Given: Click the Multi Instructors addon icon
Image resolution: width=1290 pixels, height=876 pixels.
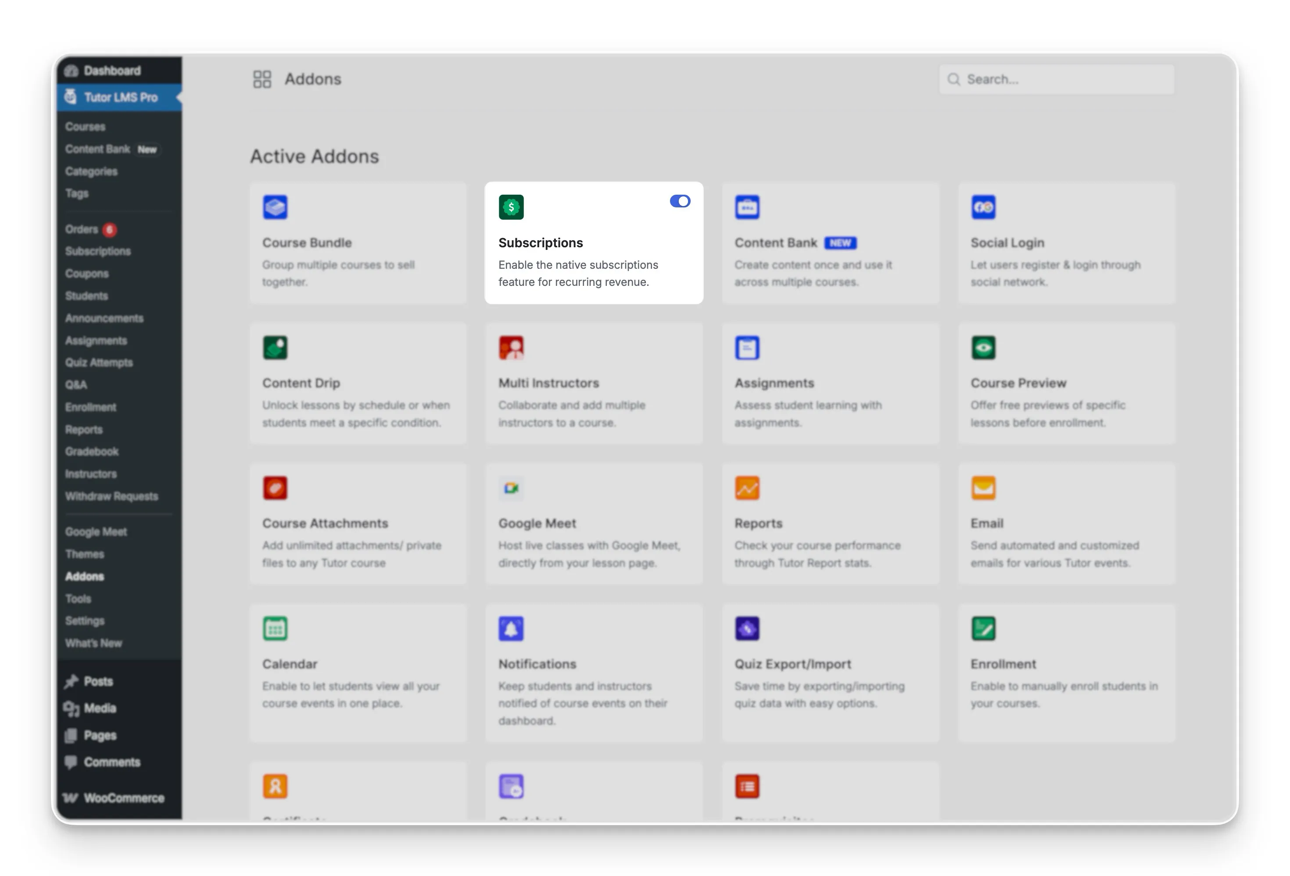Looking at the screenshot, I should pyautogui.click(x=511, y=347).
